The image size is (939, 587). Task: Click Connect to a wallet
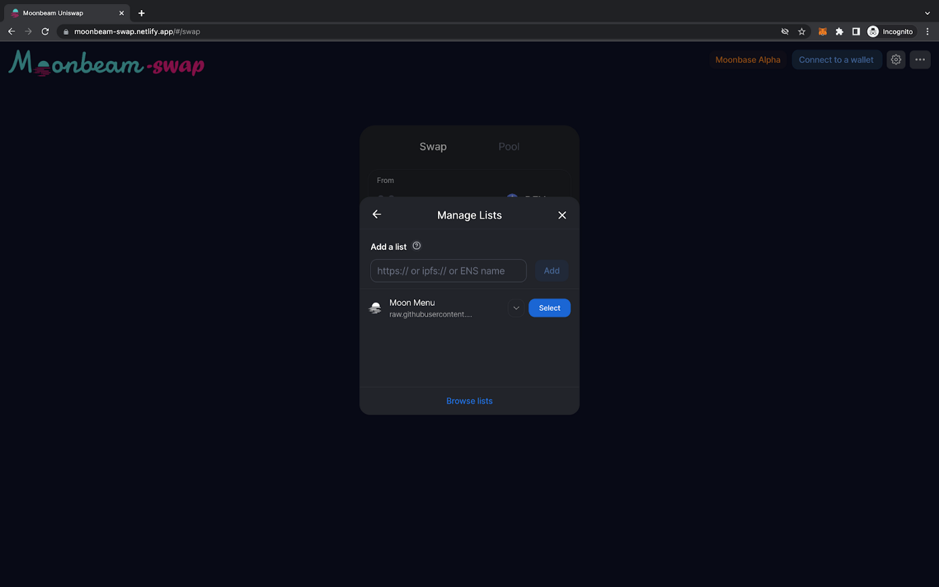pyautogui.click(x=836, y=60)
